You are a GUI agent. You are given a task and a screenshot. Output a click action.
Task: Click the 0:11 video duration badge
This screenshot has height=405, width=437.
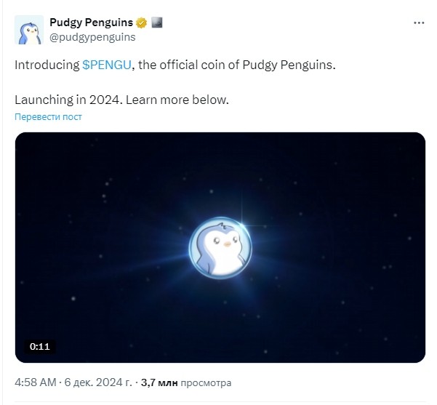(40, 346)
